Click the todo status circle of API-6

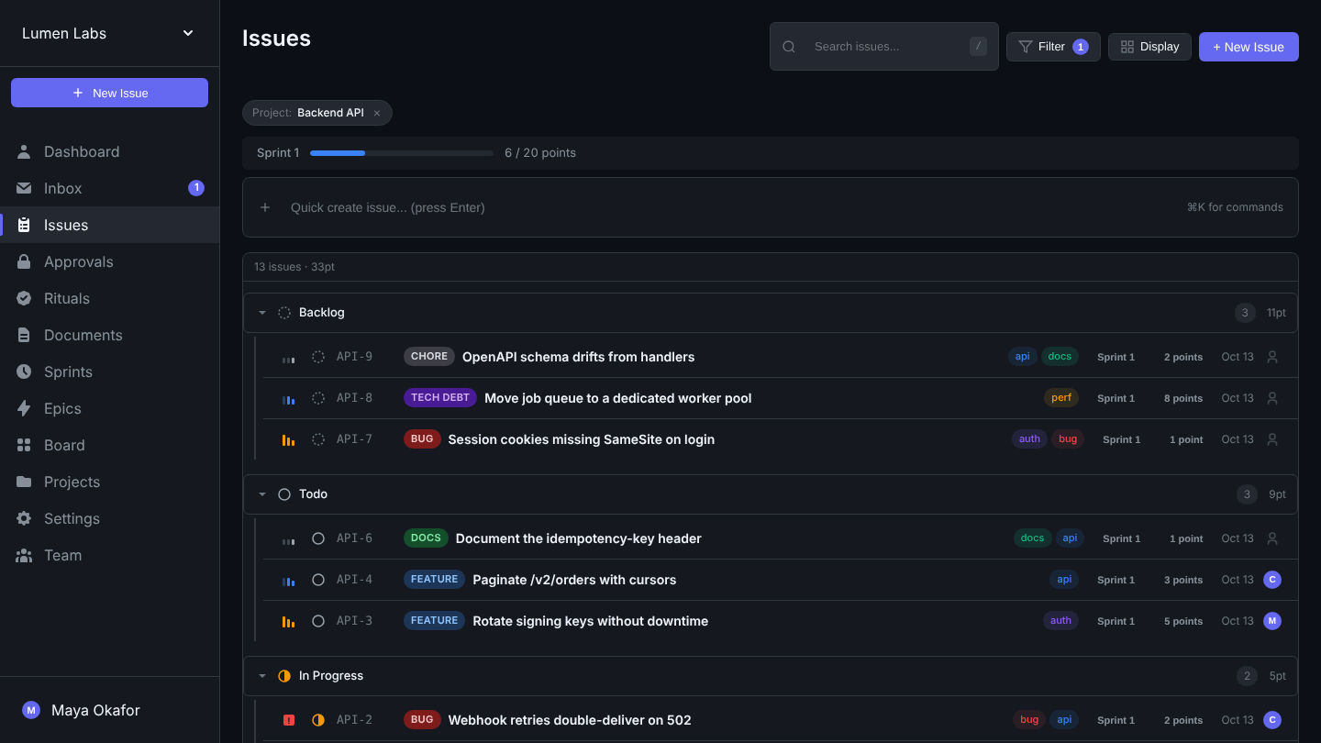point(318,538)
